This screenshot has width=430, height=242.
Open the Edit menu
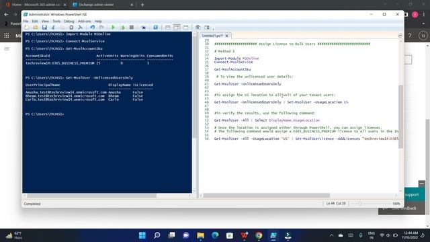tap(35, 21)
